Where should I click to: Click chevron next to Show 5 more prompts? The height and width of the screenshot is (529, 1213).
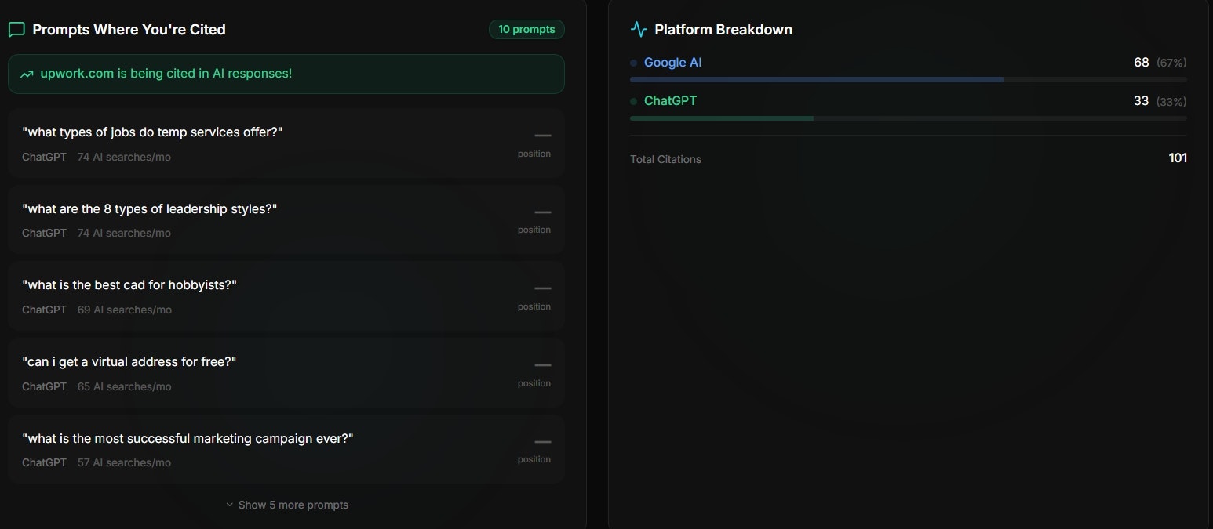[230, 505]
